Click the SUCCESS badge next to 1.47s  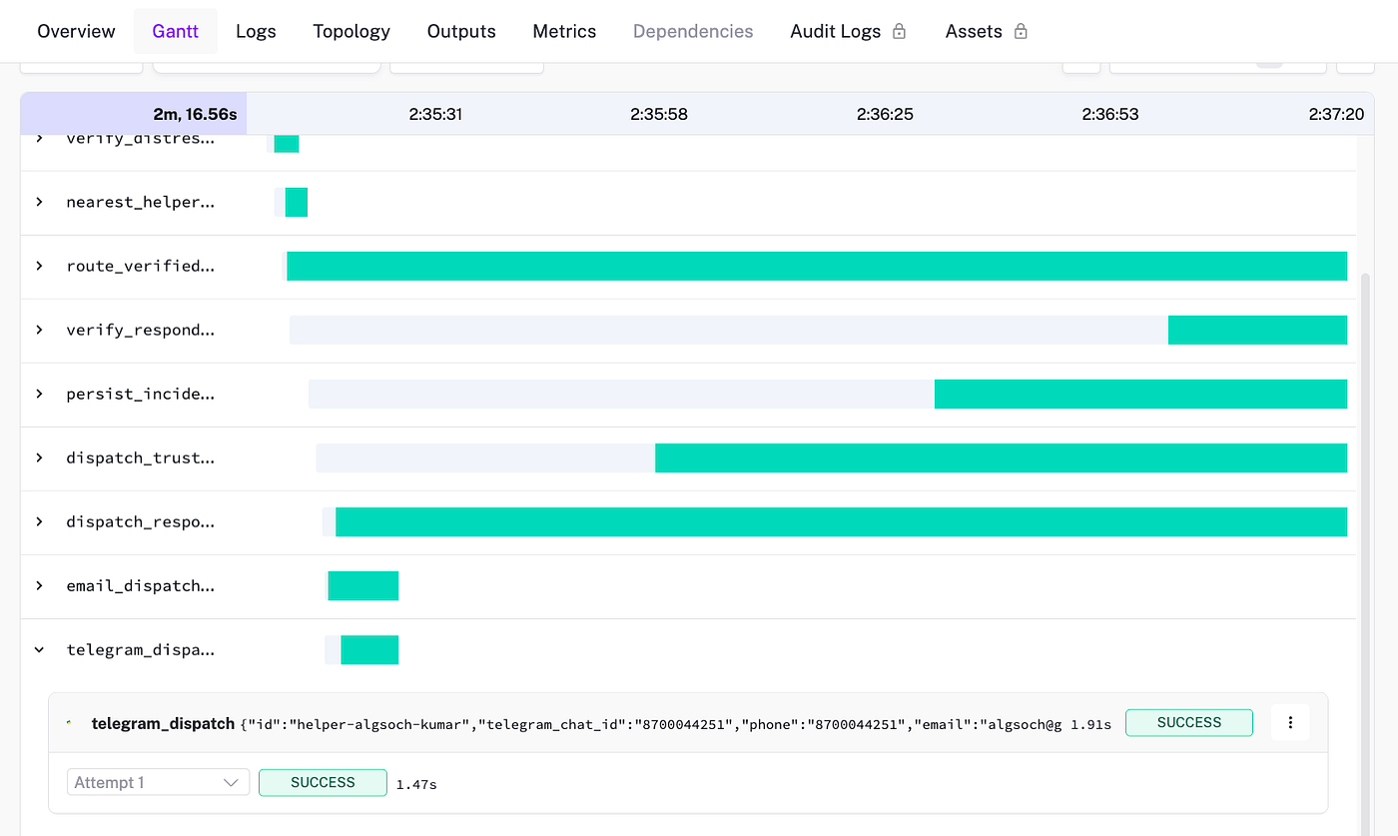[323, 782]
